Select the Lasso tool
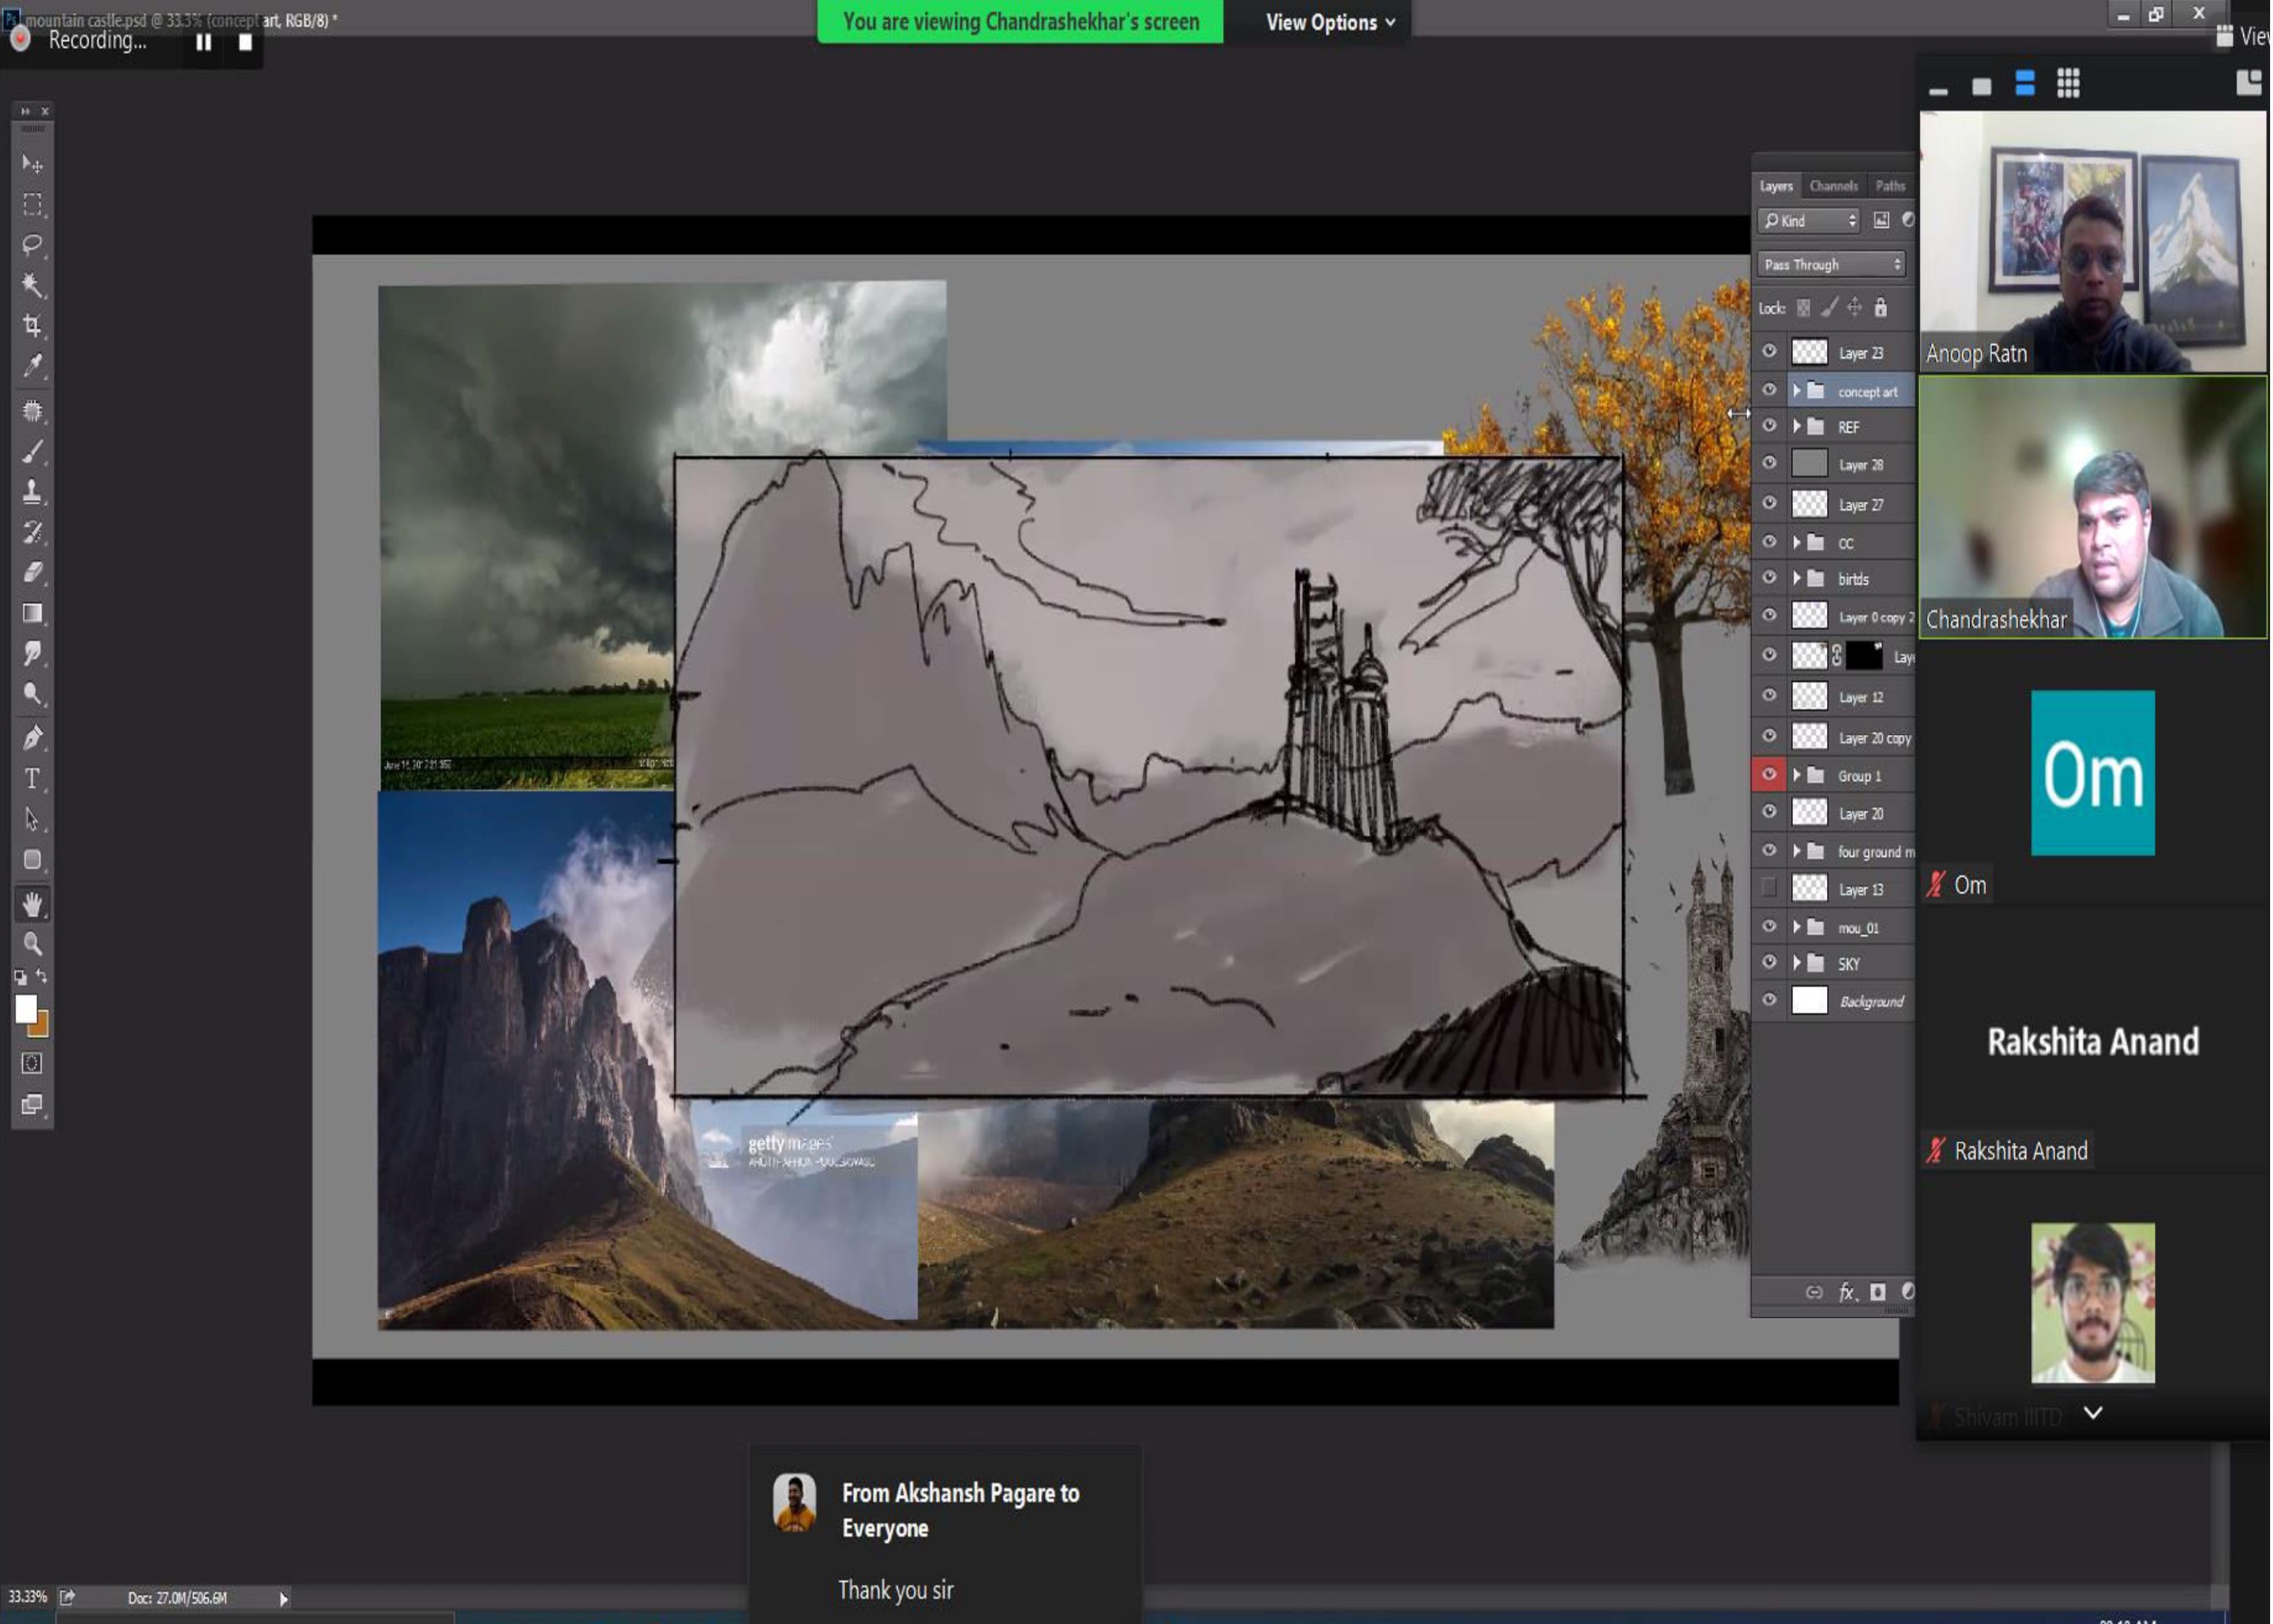This screenshot has width=2273, height=1624. 32,244
